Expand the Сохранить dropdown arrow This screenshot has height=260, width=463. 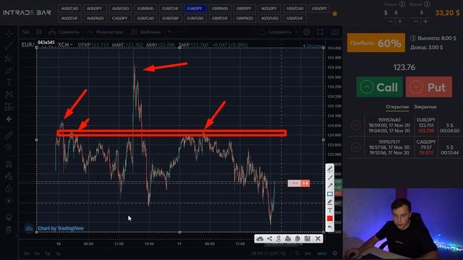(x=297, y=32)
